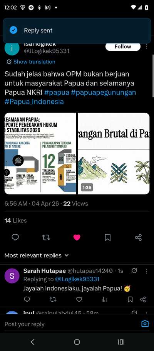
Task: Open more options on Sarah Hutapae's reply
Action: click(x=146, y=271)
